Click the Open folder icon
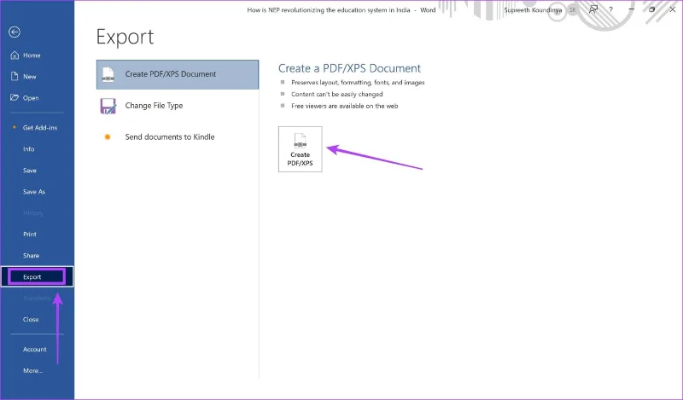The width and height of the screenshot is (683, 400). 15,97
